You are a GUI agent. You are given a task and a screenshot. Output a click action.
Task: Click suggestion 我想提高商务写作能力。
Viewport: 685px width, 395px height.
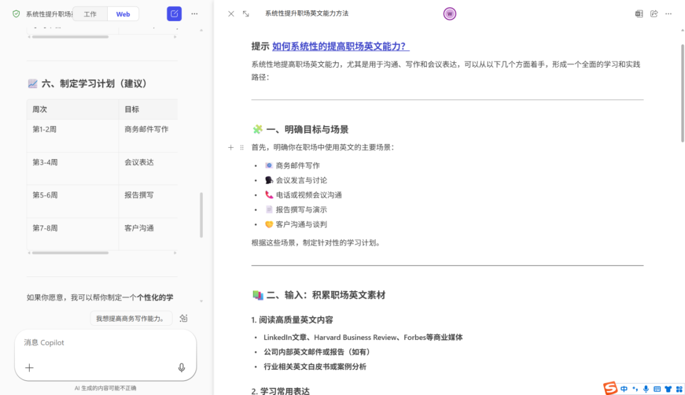click(131, 318)
